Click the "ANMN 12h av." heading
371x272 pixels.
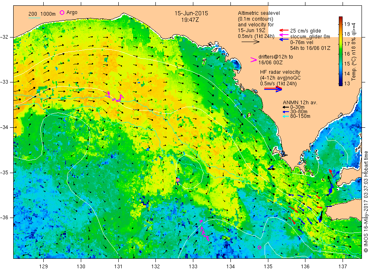300,103
